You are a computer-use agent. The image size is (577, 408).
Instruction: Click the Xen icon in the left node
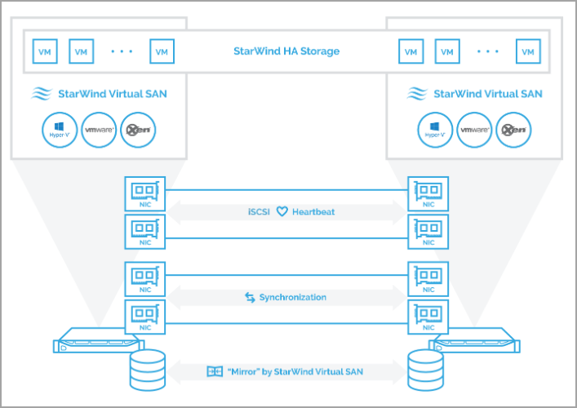(138, 130)
